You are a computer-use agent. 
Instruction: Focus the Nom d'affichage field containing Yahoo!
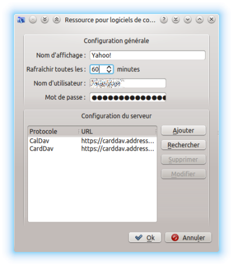click(147, 55)
